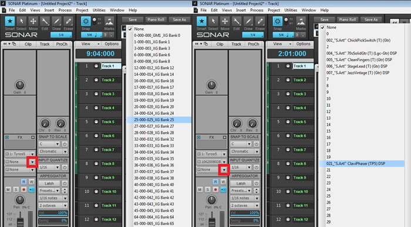
Task: Open bank 1062008038 dropdown in right window
Action: point(224,162)
